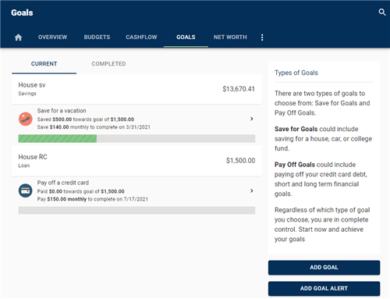390x299 pixels.
Task: Go to the home icon
Action: click(18, 37)
